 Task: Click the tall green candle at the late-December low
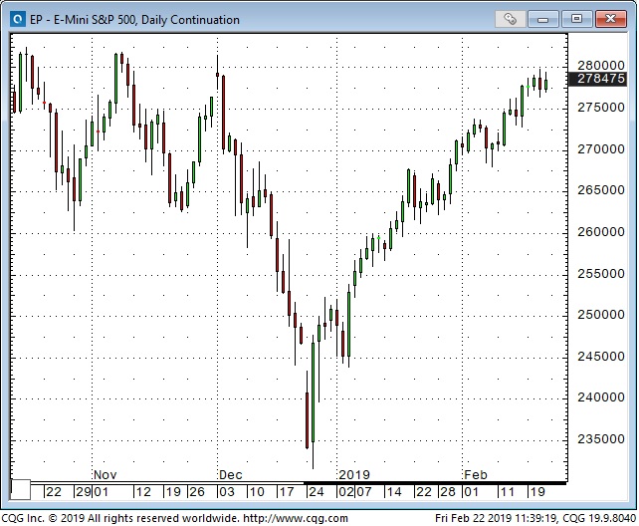click(x=313, y=393)
